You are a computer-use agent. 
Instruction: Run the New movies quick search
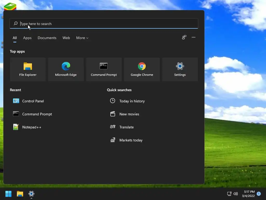point(124,114)
